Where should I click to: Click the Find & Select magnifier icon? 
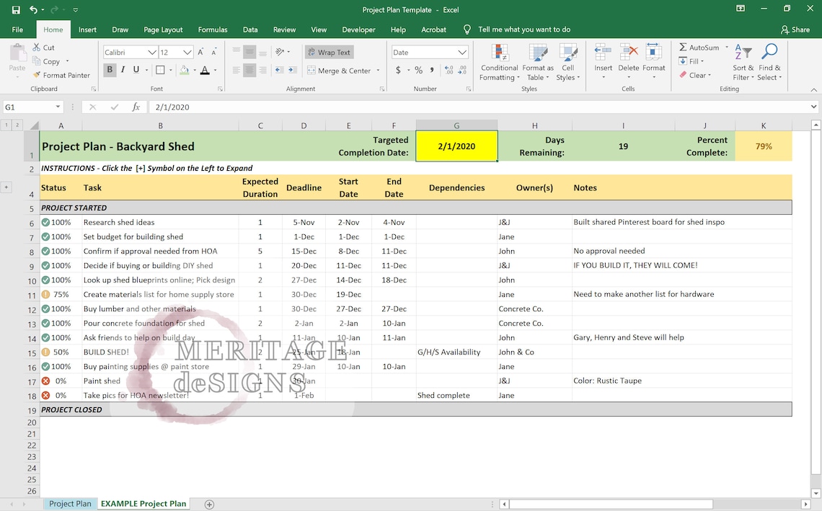[769, 52]
